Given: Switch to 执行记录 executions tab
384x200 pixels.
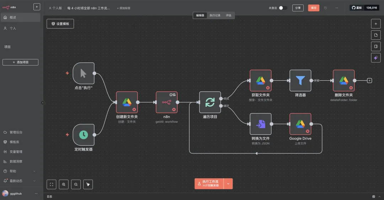Looking at the screenshot, I should pos(215,15).
